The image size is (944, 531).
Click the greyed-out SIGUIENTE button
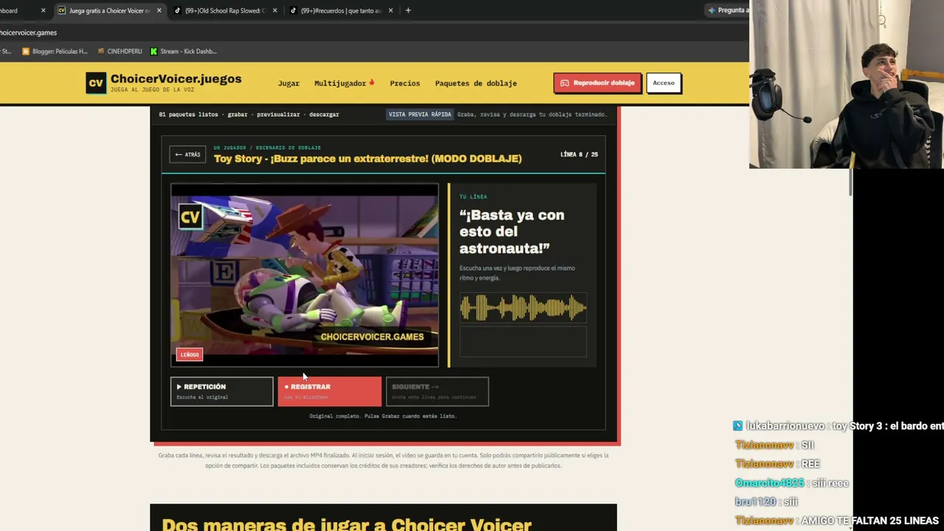[x=437, y=391]
